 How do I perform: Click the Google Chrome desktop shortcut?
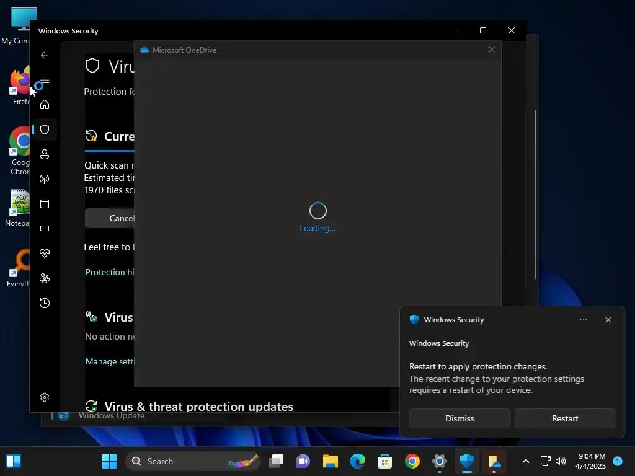19,151
